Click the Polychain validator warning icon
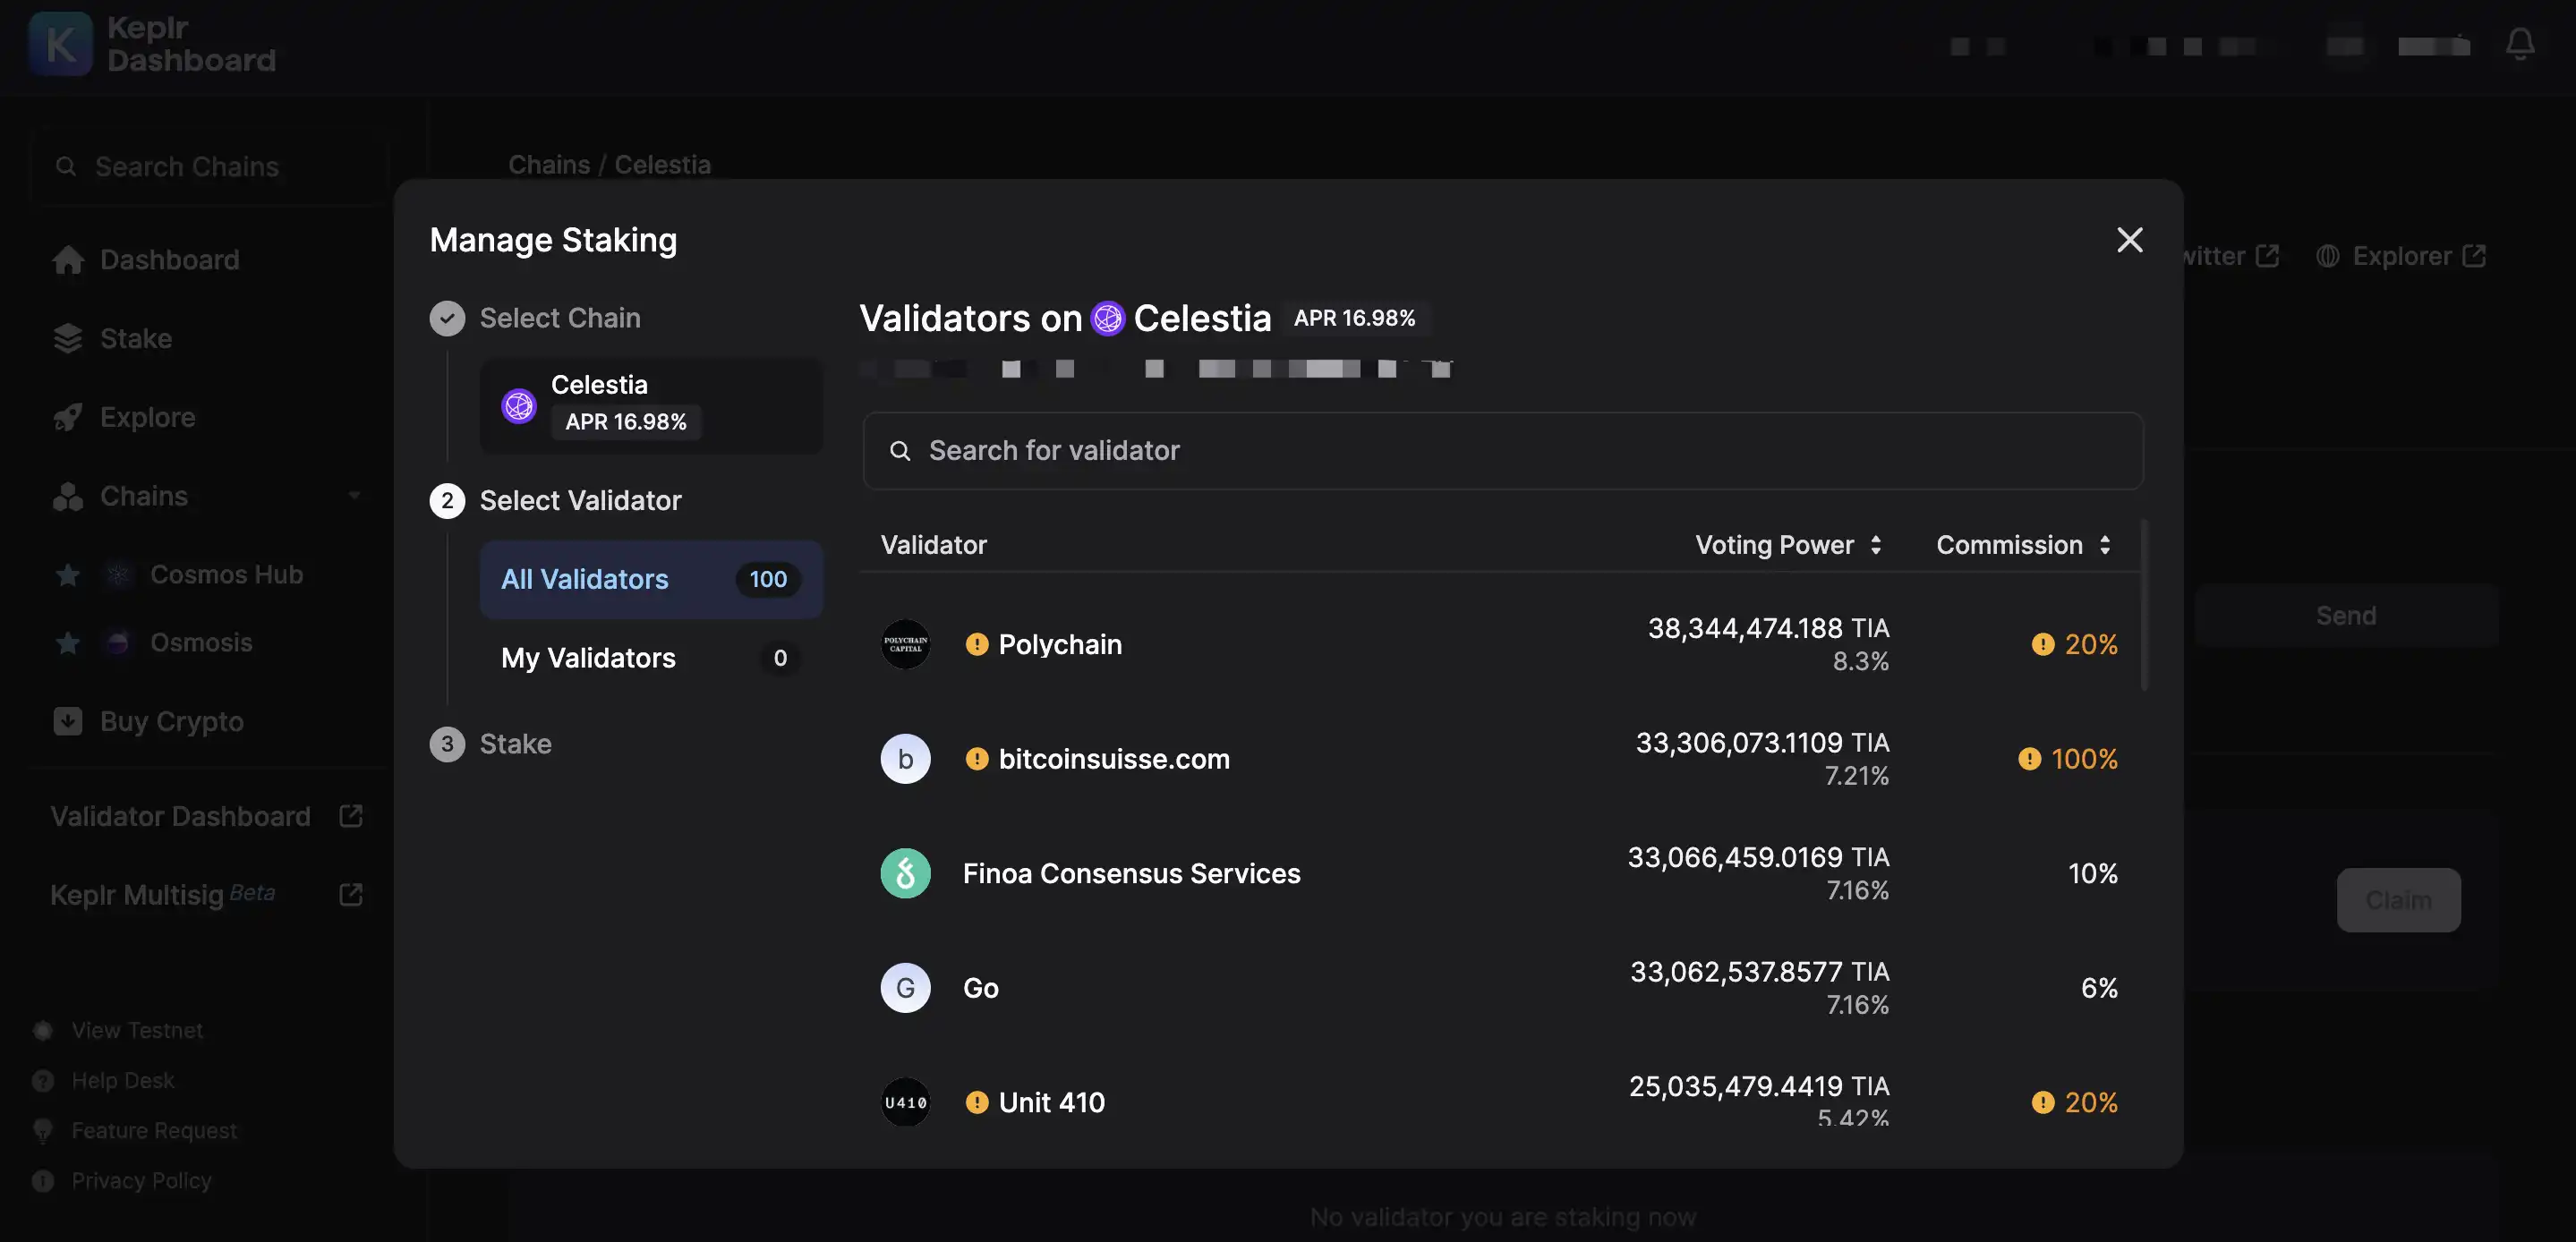2576x1242 pixels. [x=974, y=644]
